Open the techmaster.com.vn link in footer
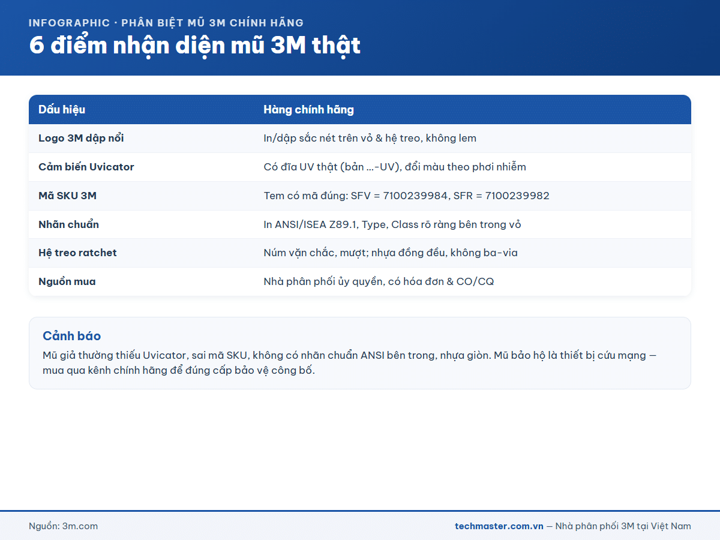 499,526
